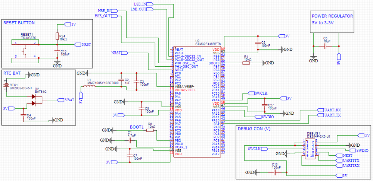Click NRST net flag left of MCU
The image size is (373, 181).
(x=119, y=53)
